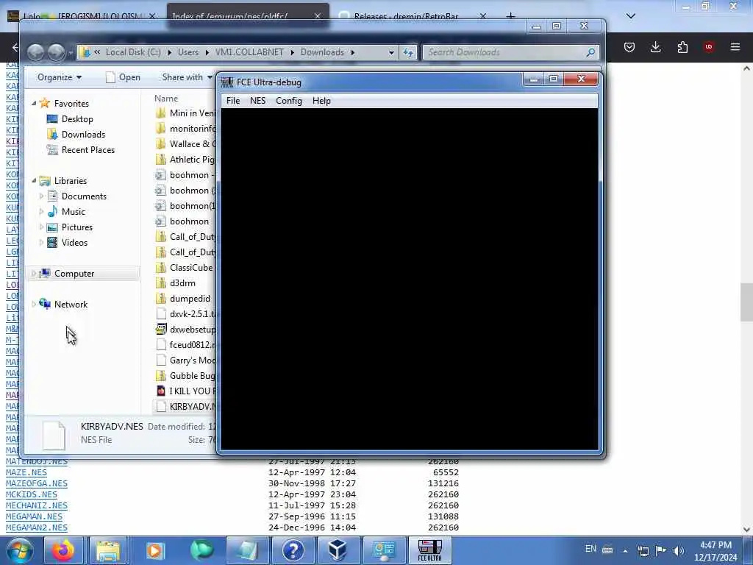Viewport: 753px width, 565px height.
Task: Click Users in the address breadcrumb
Action: pos(188,52)
